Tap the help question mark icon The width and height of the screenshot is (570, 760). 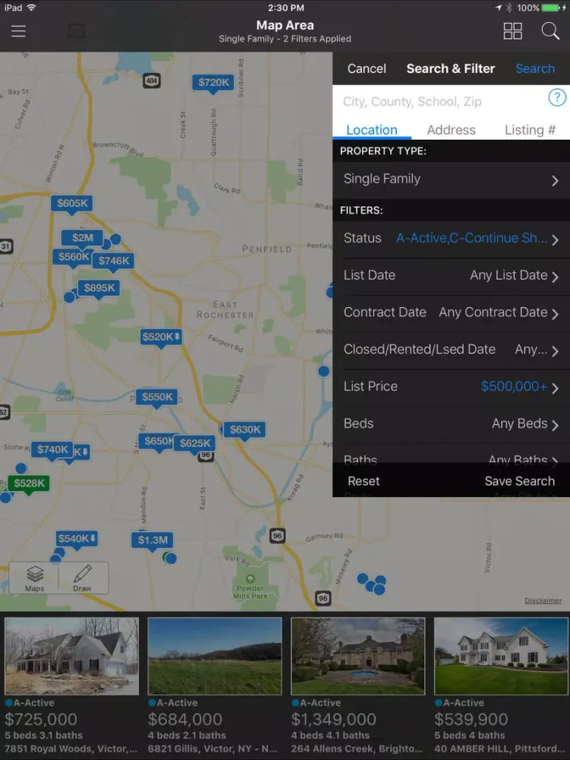point(557,98)
